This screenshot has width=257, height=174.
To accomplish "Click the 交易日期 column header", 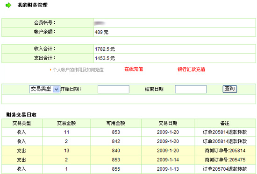I will point(168,123).
